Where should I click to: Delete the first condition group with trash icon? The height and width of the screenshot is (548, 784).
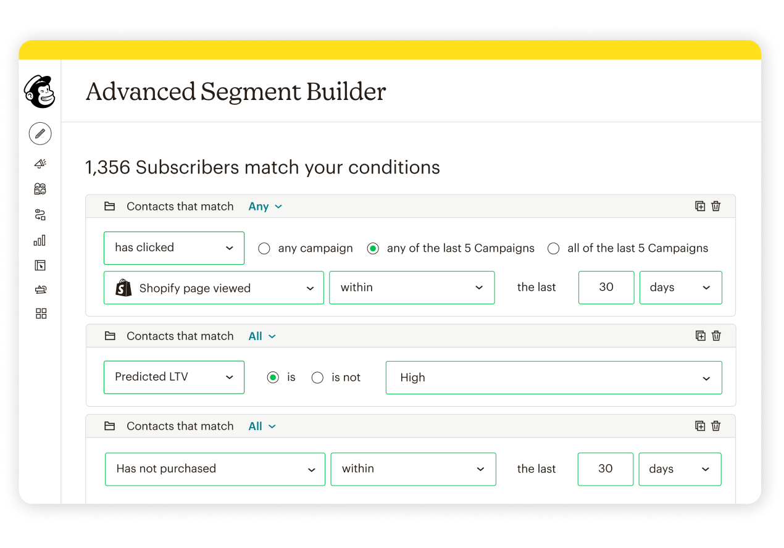[716, 206]
